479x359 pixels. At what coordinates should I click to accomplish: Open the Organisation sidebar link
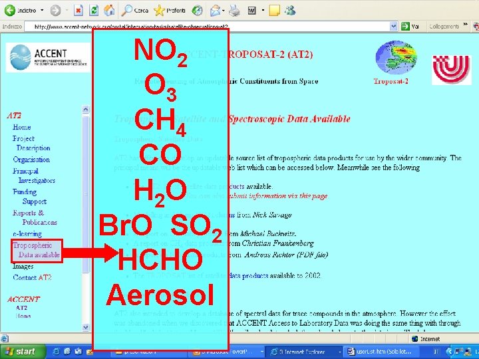(31, 160)
